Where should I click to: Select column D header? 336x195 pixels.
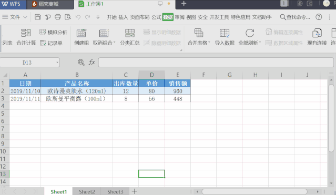152,75
